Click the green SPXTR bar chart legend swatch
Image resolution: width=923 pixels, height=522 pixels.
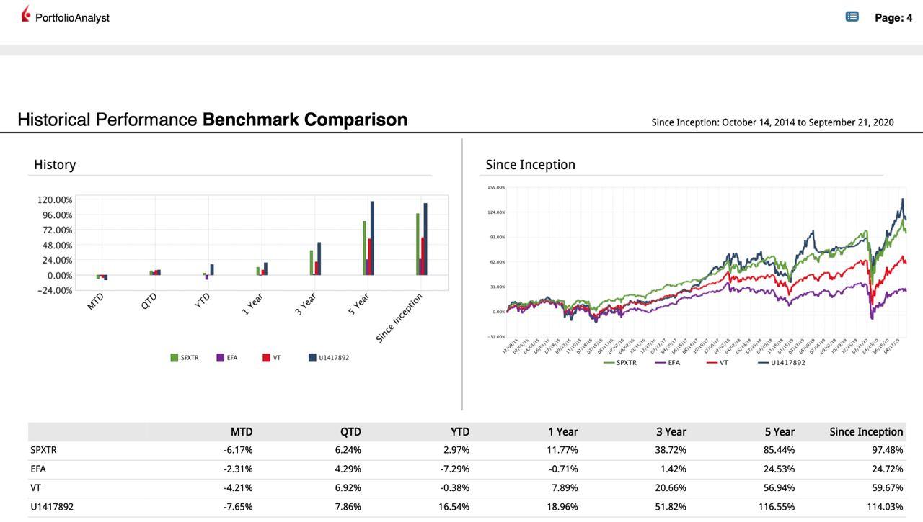pyautogui.click(x=175, y=358)
